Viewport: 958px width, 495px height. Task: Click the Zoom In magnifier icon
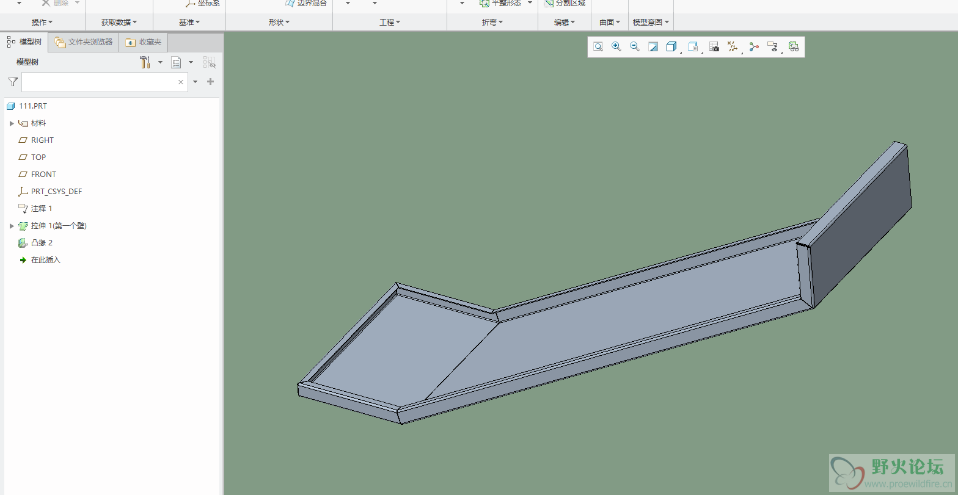(x=616, y=47)
